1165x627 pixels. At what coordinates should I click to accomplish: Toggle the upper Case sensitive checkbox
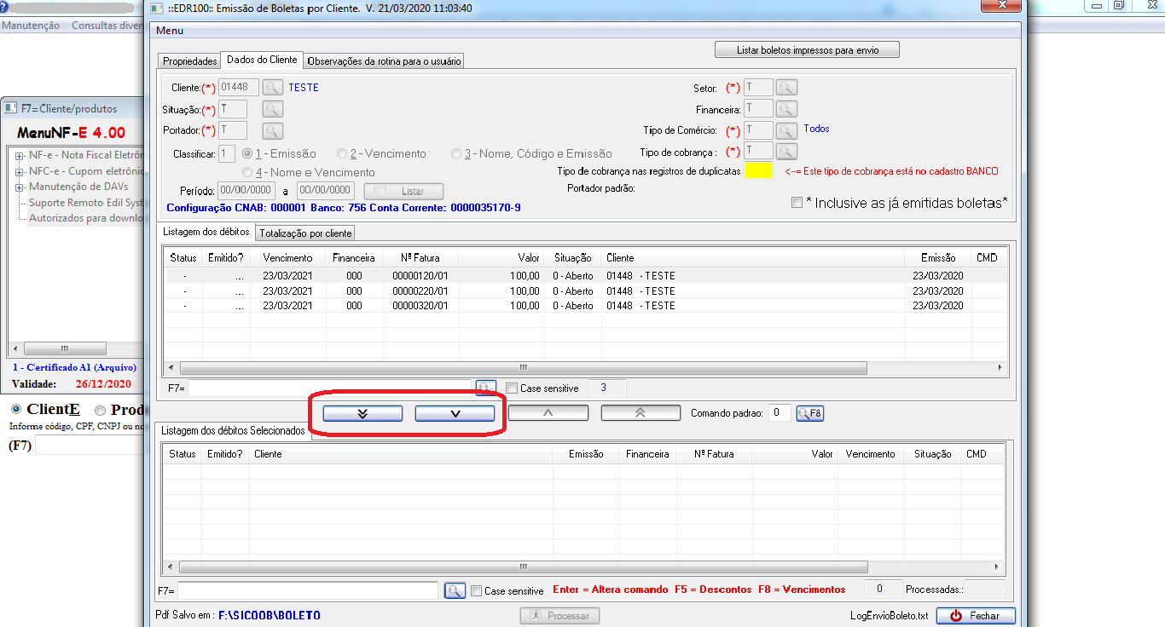pos(512,388)
